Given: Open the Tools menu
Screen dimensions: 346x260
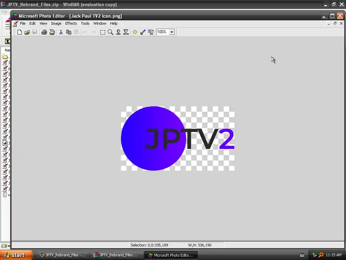Looking at the screenshot, I should [85, 23].
